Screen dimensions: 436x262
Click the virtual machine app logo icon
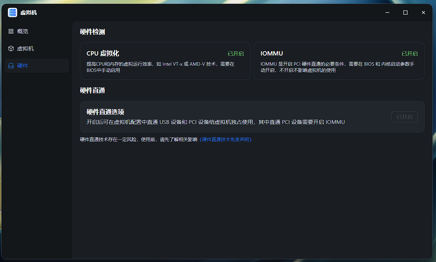13,13
